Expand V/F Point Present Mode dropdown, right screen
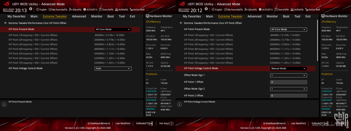Screen dimensions: 351x131 (x=289, y=29)
